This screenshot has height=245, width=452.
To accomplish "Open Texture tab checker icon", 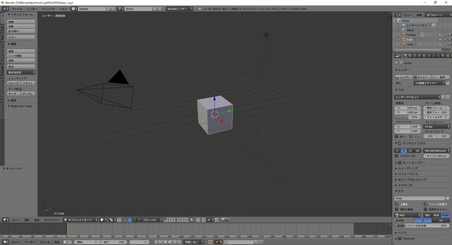I will tap(448, 56).
